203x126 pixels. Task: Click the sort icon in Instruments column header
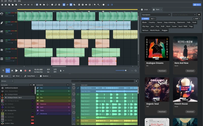tap(67, 85)
